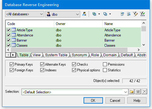Switch to the Role tab
Screen dimensions: 152x109
[x=95, y=55]
